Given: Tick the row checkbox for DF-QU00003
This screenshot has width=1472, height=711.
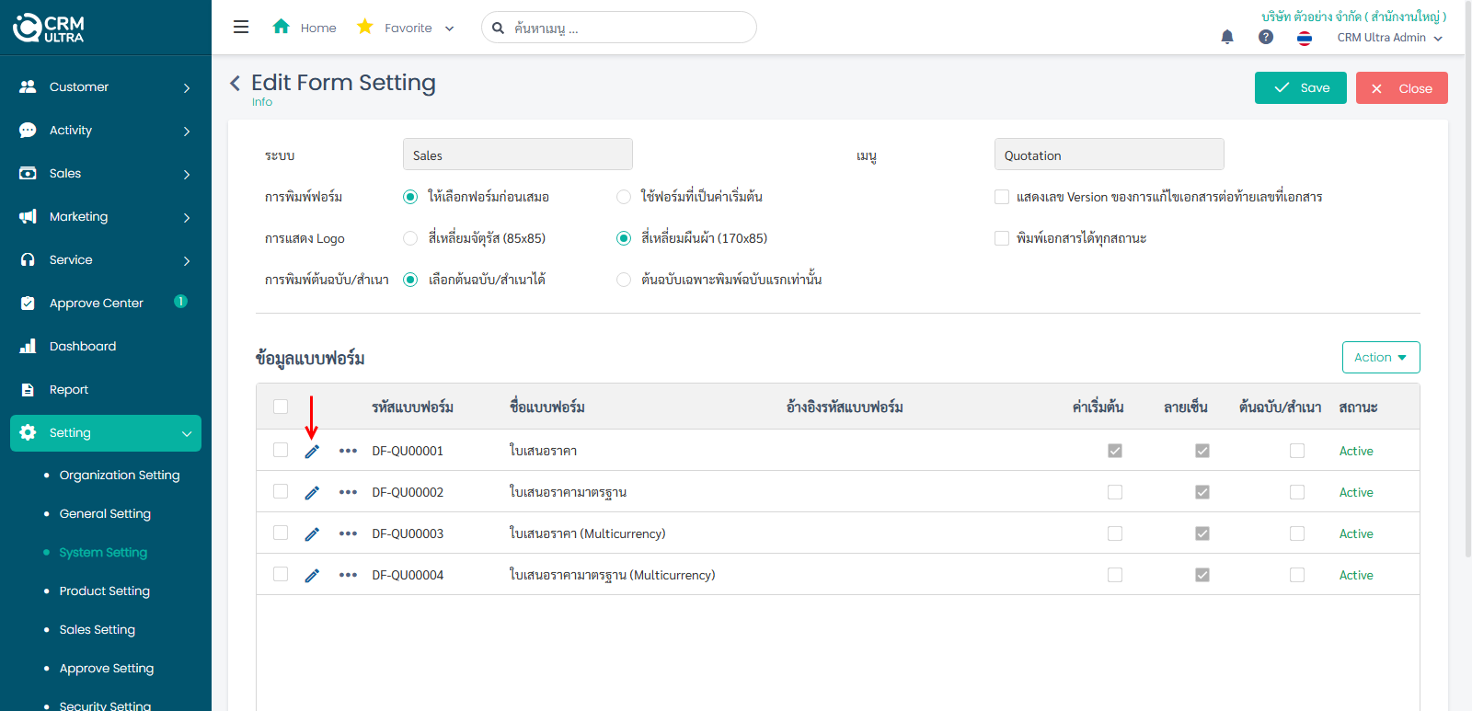Looking at the screenshot, I should [281, 533].
